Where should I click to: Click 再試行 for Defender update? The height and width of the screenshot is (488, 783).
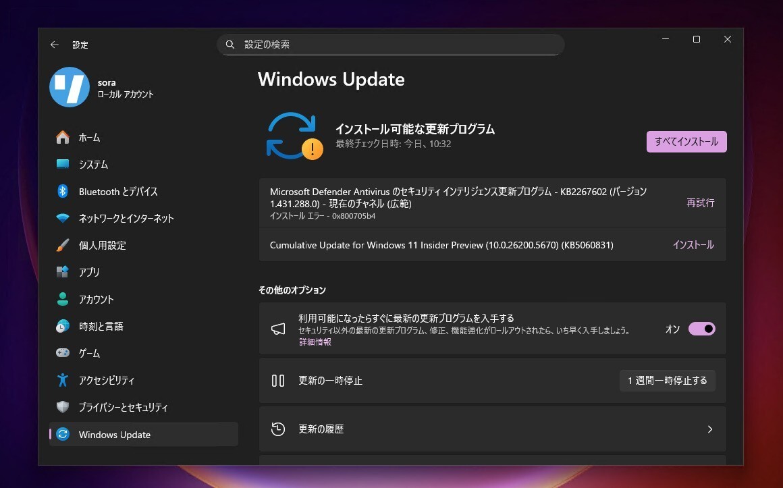700,202
